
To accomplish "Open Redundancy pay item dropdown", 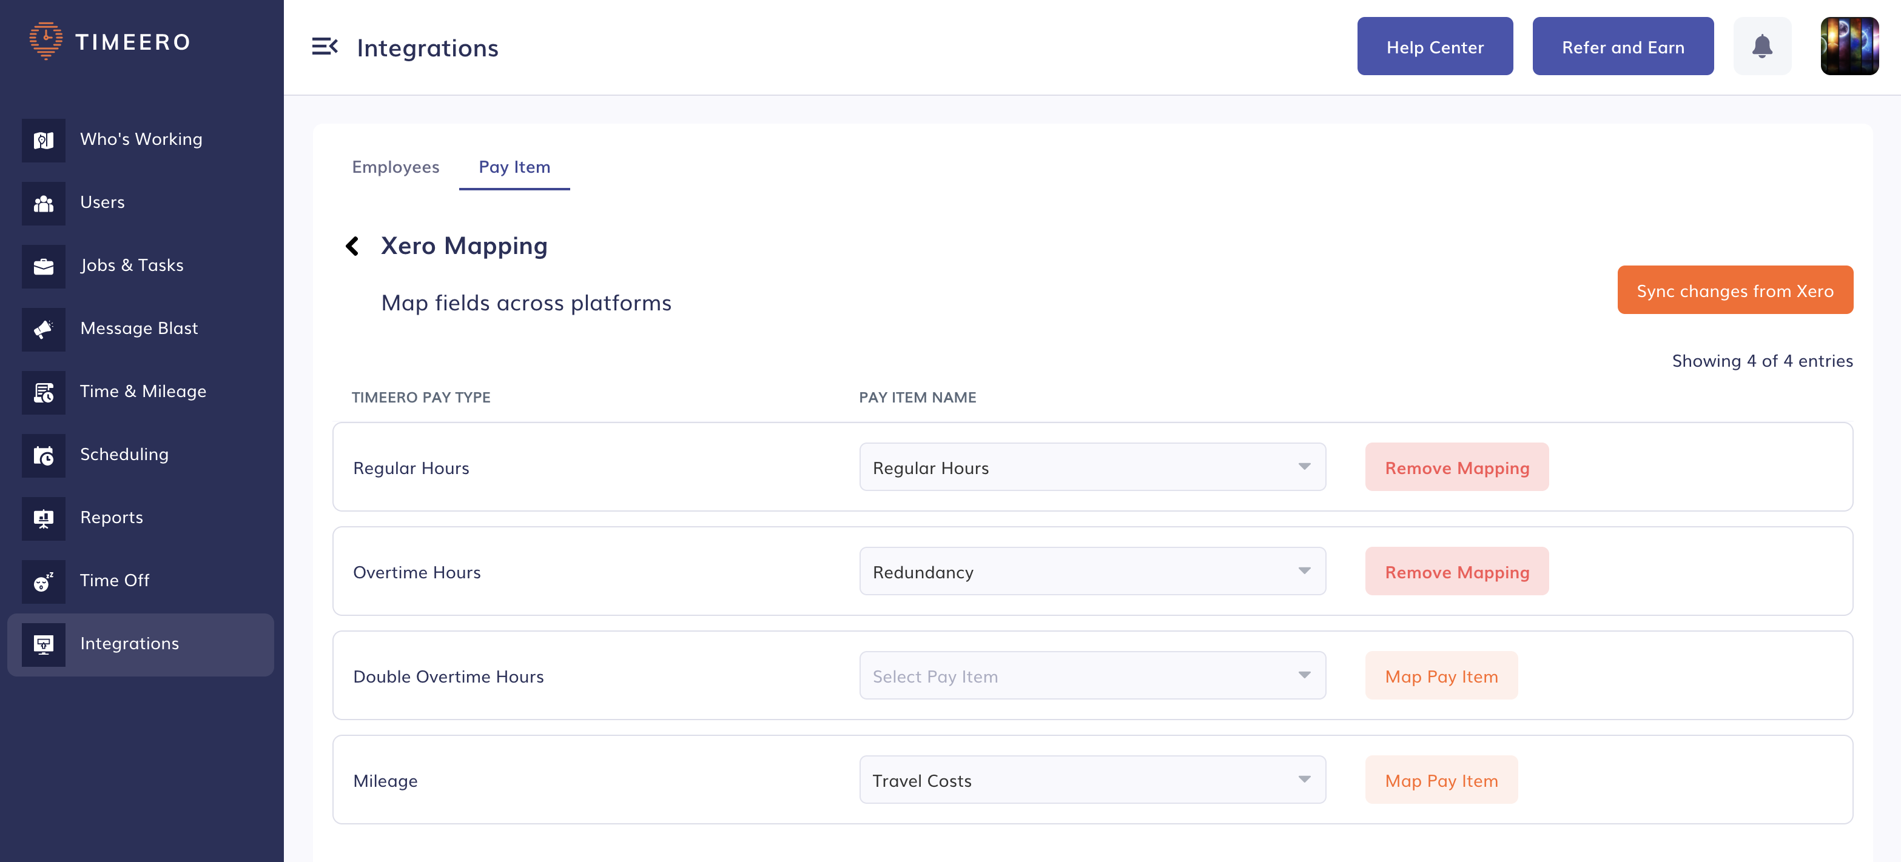I will (x=1092, y=572).
